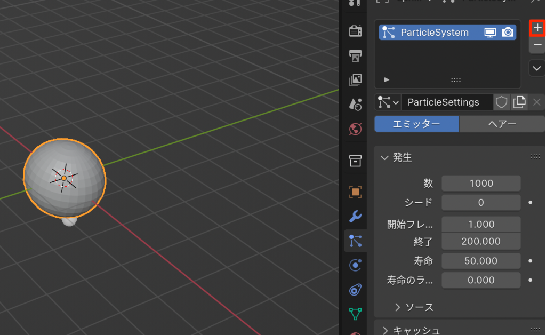Open the Output properties printer icon

(x=355, y=55)
